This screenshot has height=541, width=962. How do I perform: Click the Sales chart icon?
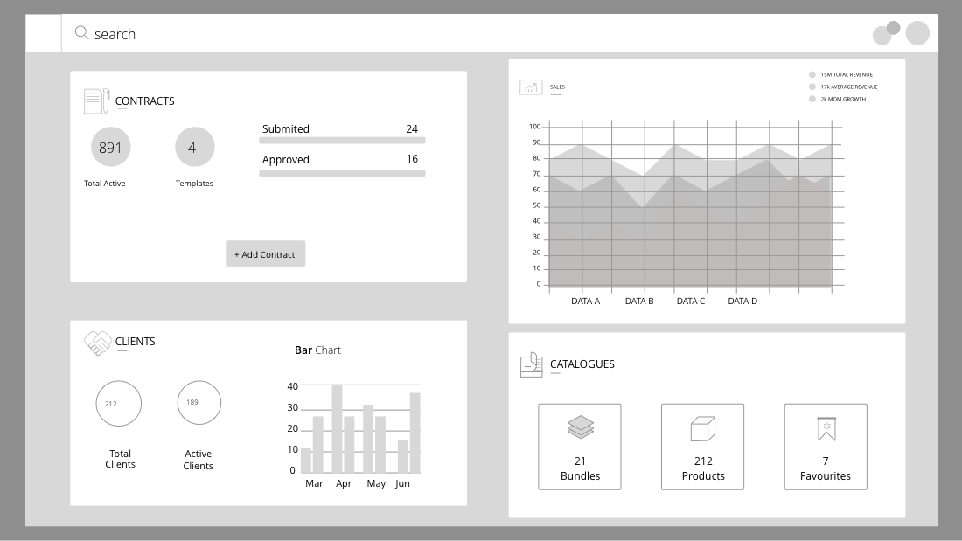530,87
